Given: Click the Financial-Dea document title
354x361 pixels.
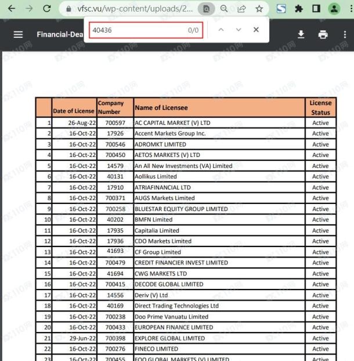Looking at the screenshot, I should pyautogui.click(x=60, y=34).
